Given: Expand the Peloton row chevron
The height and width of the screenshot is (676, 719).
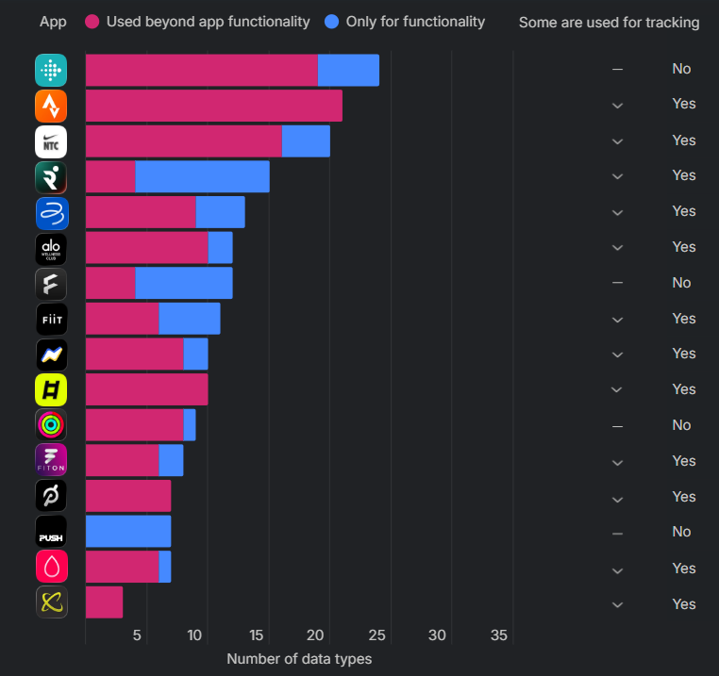Looking at the screenshot, I should [x=617, y=499].
